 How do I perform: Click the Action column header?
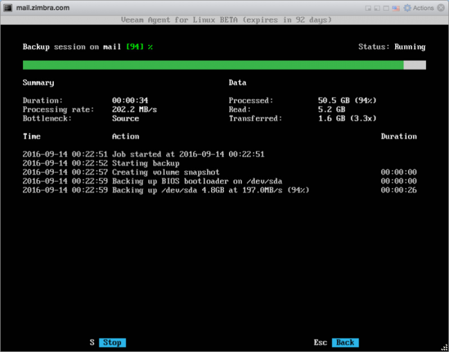[126, 136]
